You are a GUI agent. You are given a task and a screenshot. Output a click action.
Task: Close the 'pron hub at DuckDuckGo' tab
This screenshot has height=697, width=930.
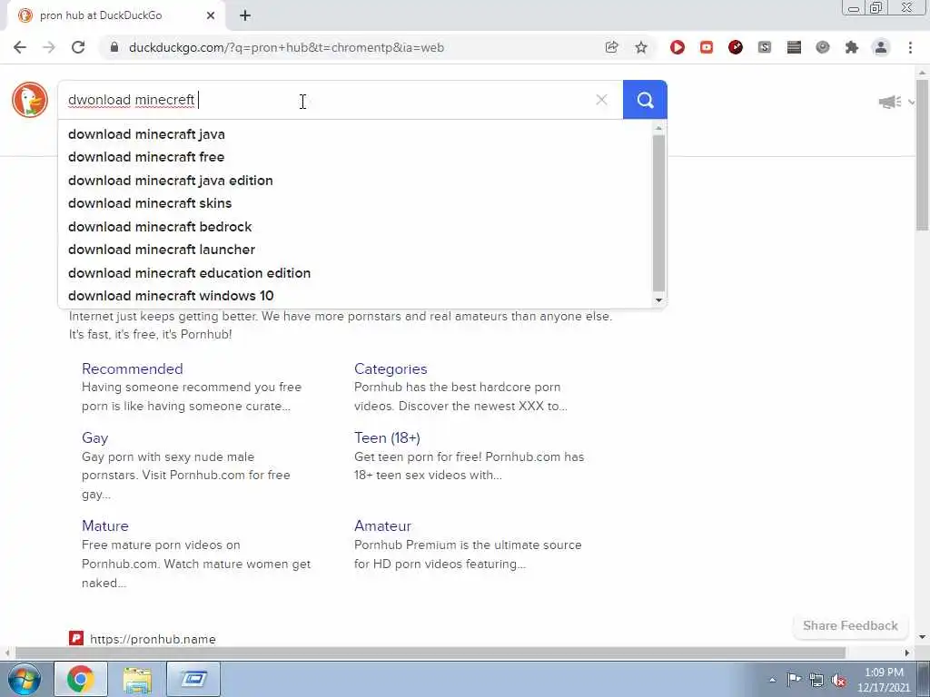[x=211, y=15]
